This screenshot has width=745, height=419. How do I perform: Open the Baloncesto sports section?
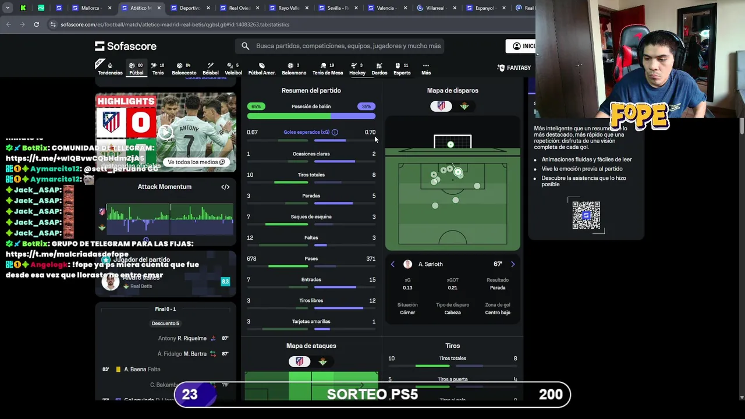pyautogui.click(x=184, y=69)
